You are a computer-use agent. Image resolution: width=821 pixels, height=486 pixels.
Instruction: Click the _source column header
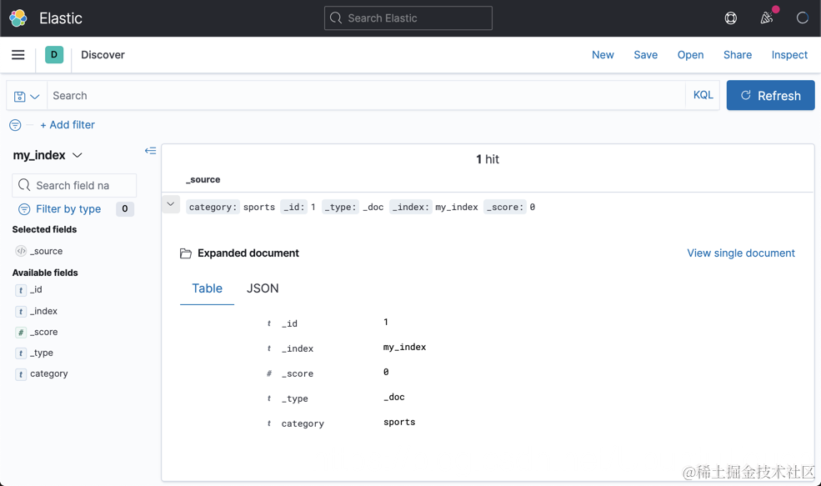pos(203,179)
